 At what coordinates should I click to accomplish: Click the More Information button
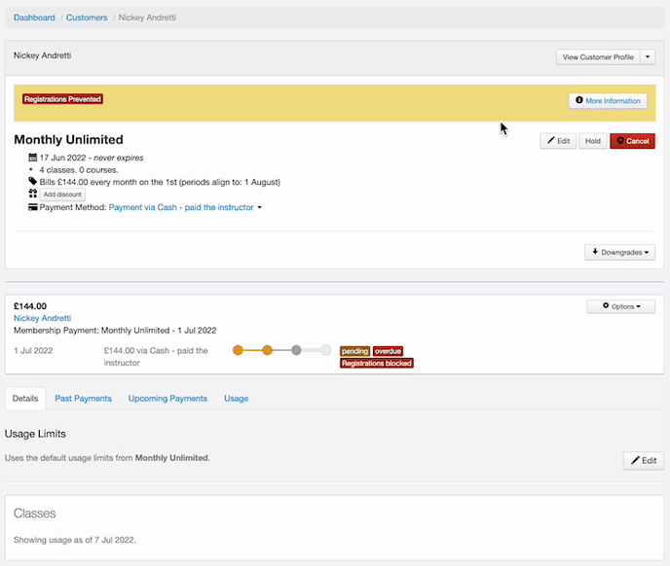click(608, 100)
